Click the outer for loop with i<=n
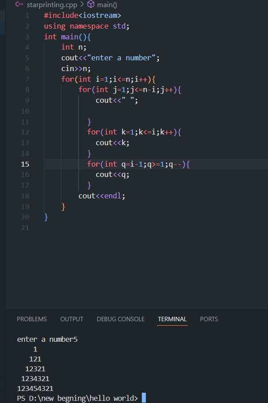Viewport: 268px width, 403px height. pos(108,79)
